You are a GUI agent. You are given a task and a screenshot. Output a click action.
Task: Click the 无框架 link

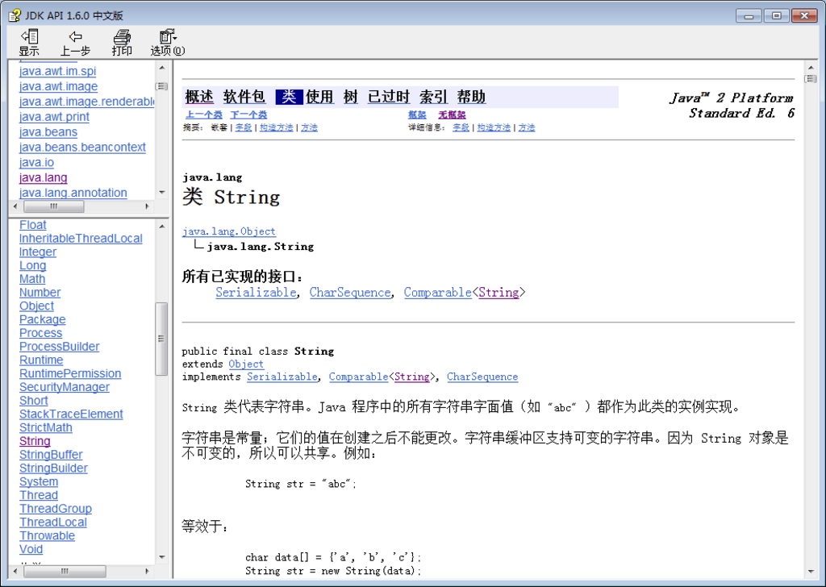click(452, 114)
